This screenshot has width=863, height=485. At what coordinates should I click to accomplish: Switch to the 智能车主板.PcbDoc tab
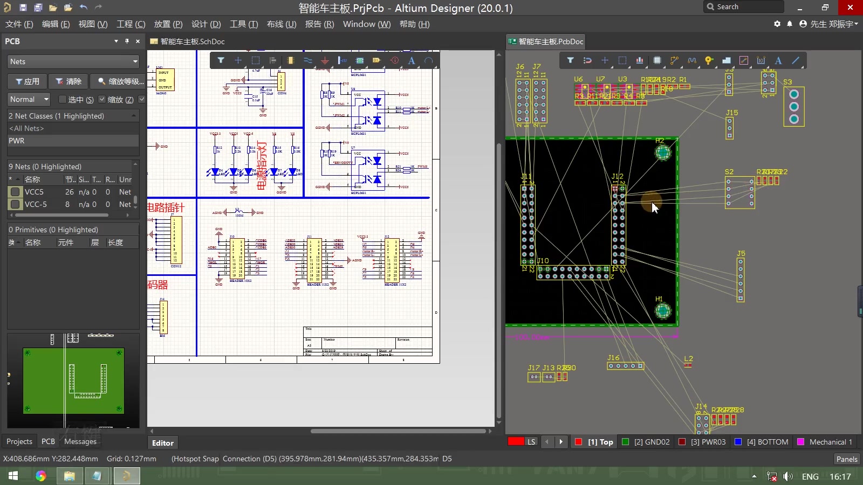tap(545, 41)
